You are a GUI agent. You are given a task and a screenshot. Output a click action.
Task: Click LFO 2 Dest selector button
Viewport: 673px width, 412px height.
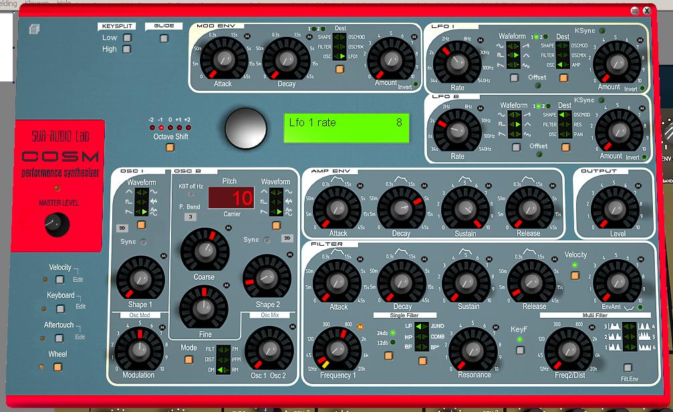(x=565, y=147)
